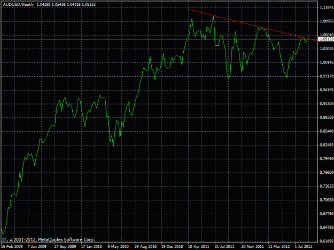Image resolution: width=334 pixels, height=250 pixels.
Task: Click the 0.76600 price axis label
Action: tap(327, 173)
